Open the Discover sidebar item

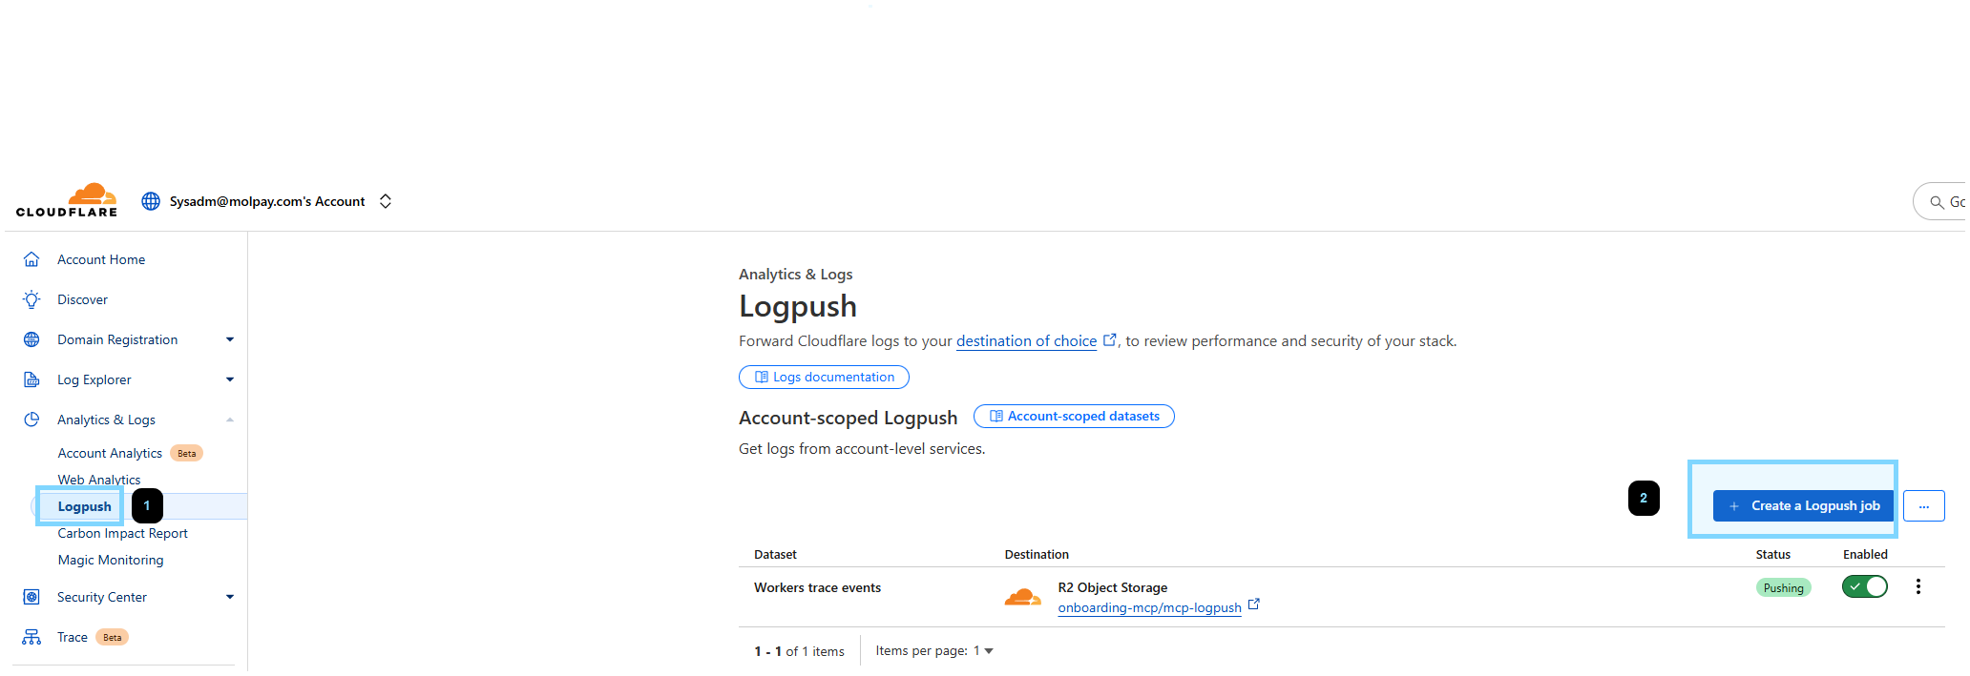82,299
